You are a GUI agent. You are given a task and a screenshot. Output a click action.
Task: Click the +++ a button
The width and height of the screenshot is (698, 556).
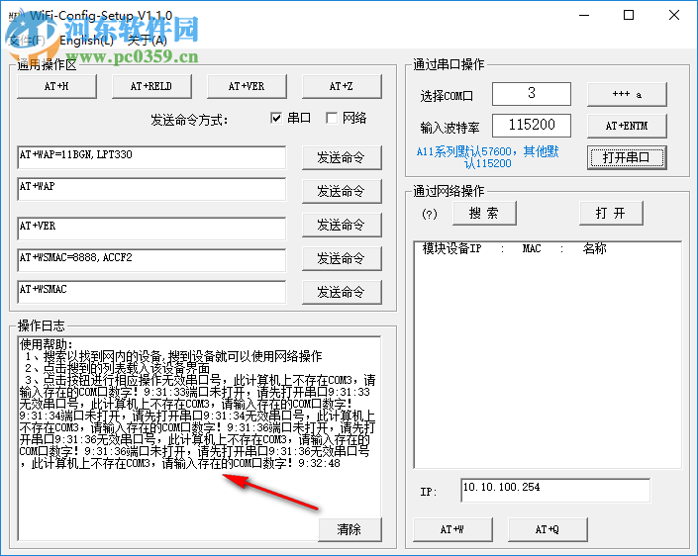(x=627, y=94)
